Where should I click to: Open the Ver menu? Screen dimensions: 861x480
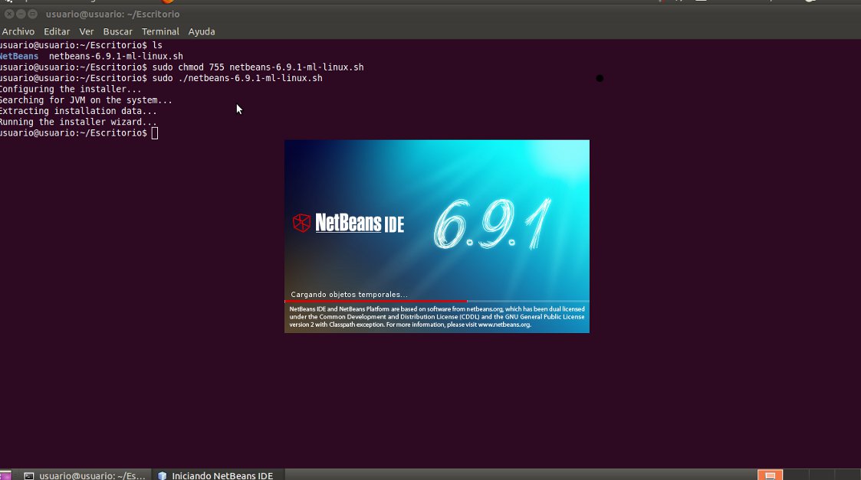pyautogui.click(x=86, y=31)
